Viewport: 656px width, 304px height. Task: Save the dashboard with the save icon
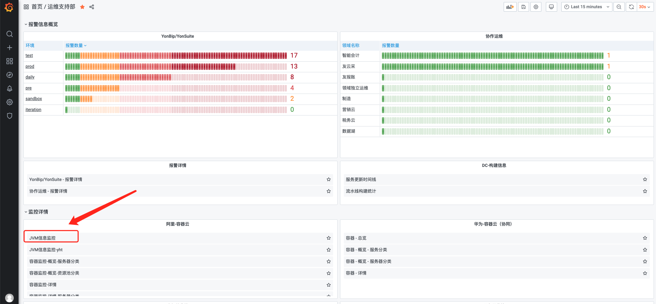523,7
